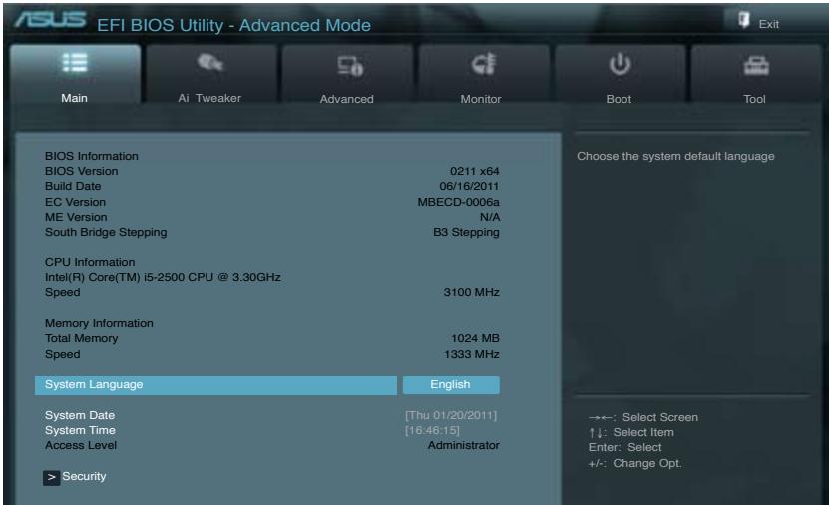Select the System Language row
Screen dimensions: 829x505
tap(215, 385)
